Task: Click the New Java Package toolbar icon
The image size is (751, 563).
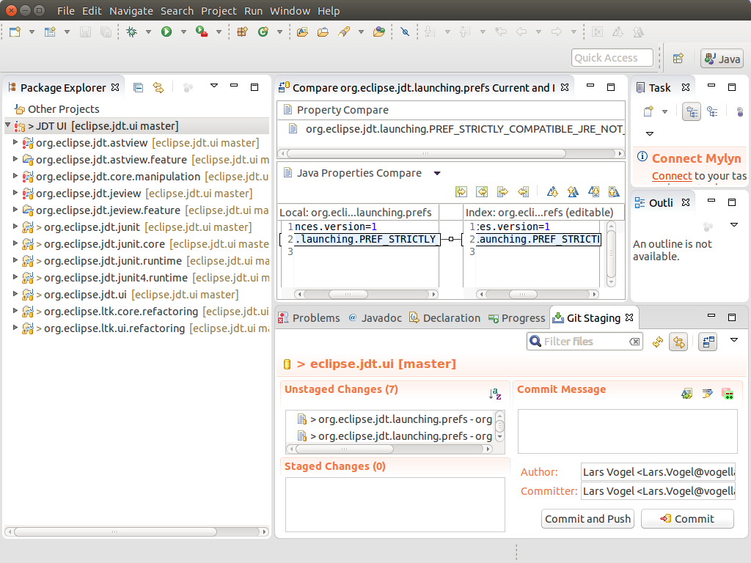Action: coord(242,32)
